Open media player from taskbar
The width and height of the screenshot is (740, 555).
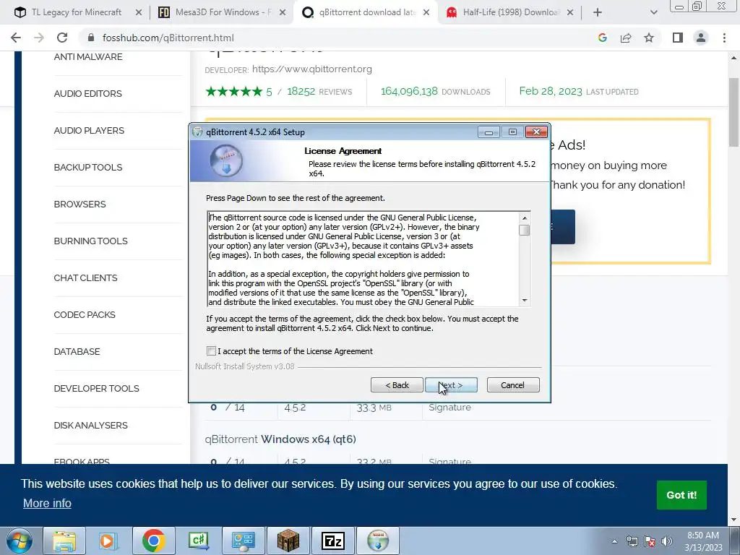pyautogui.click(x=108, y=541)
